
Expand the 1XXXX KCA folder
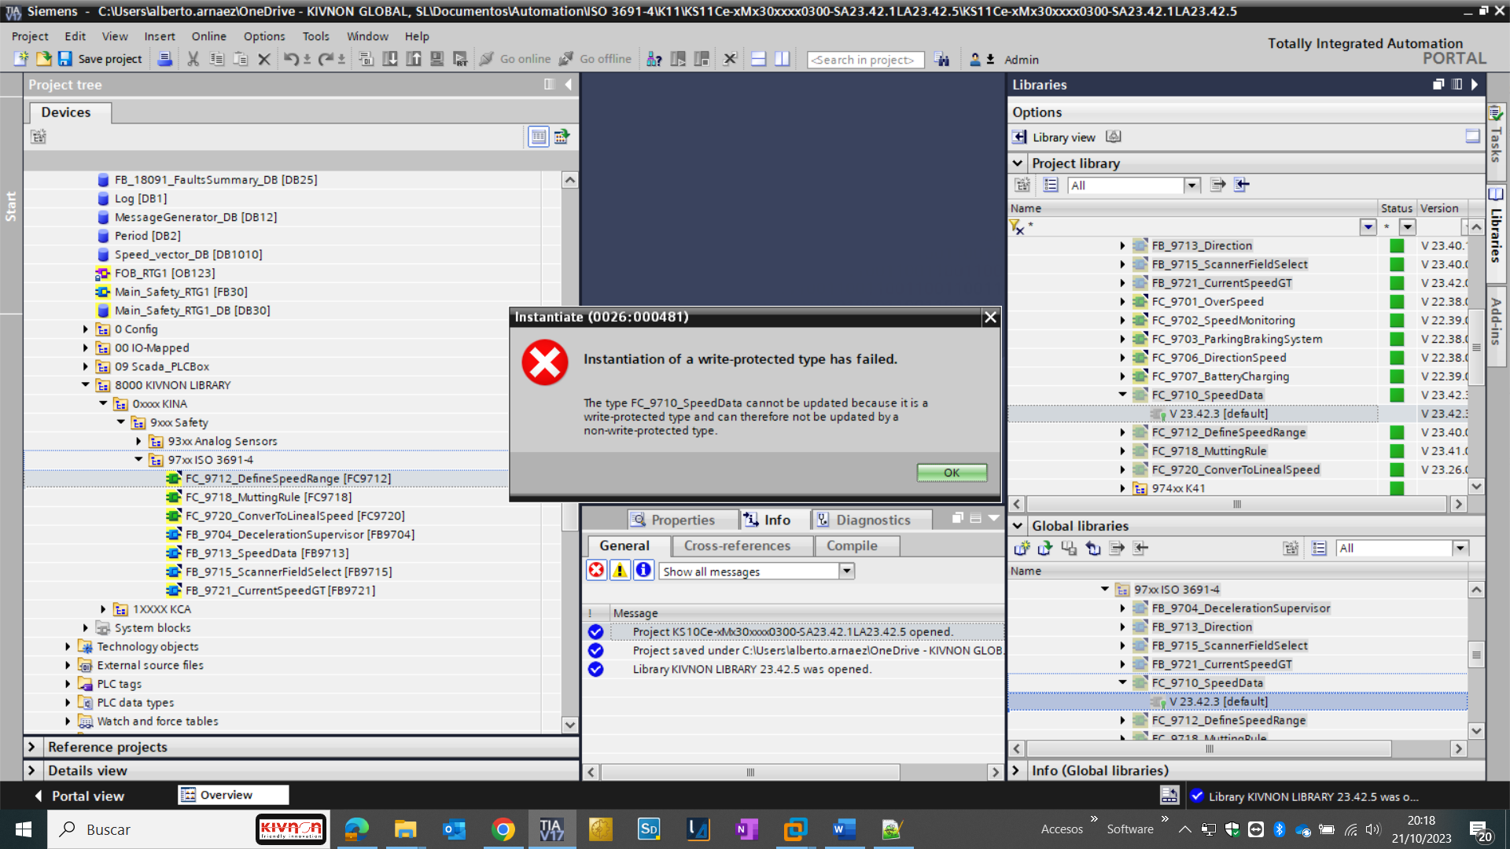click(103, 609)
